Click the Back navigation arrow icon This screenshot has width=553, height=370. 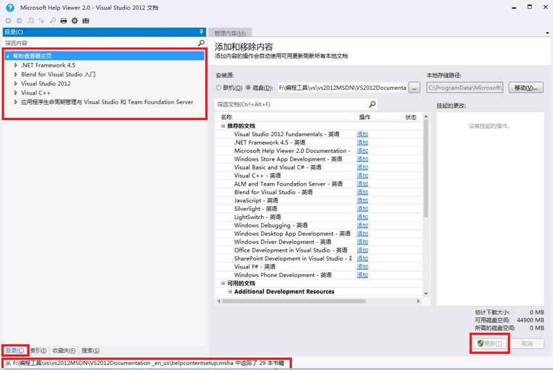tap(8, 21)
